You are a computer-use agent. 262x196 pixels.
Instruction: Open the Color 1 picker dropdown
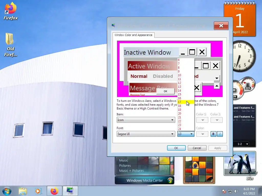(x=202, y=120)
